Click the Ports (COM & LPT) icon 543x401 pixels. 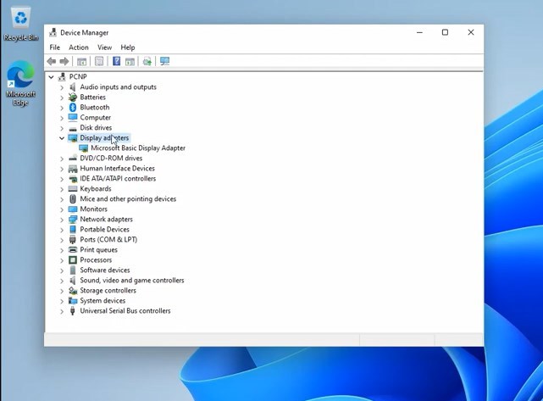click(x=73, y=239)
